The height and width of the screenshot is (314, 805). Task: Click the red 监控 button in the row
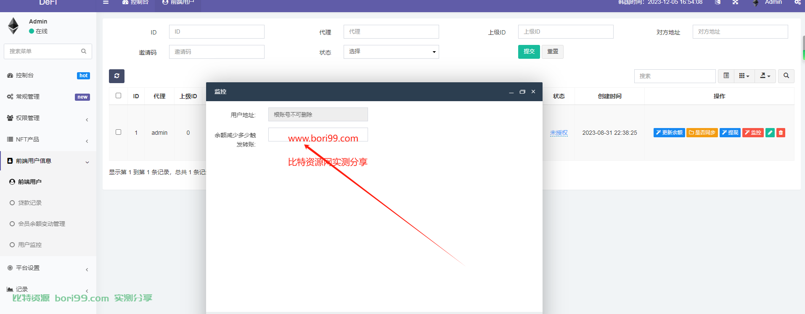(x=753, y=133)
